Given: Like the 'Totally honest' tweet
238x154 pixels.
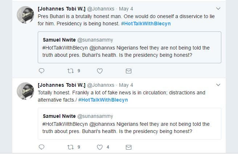Looking at the screenshot, I should tap(99, 147).
